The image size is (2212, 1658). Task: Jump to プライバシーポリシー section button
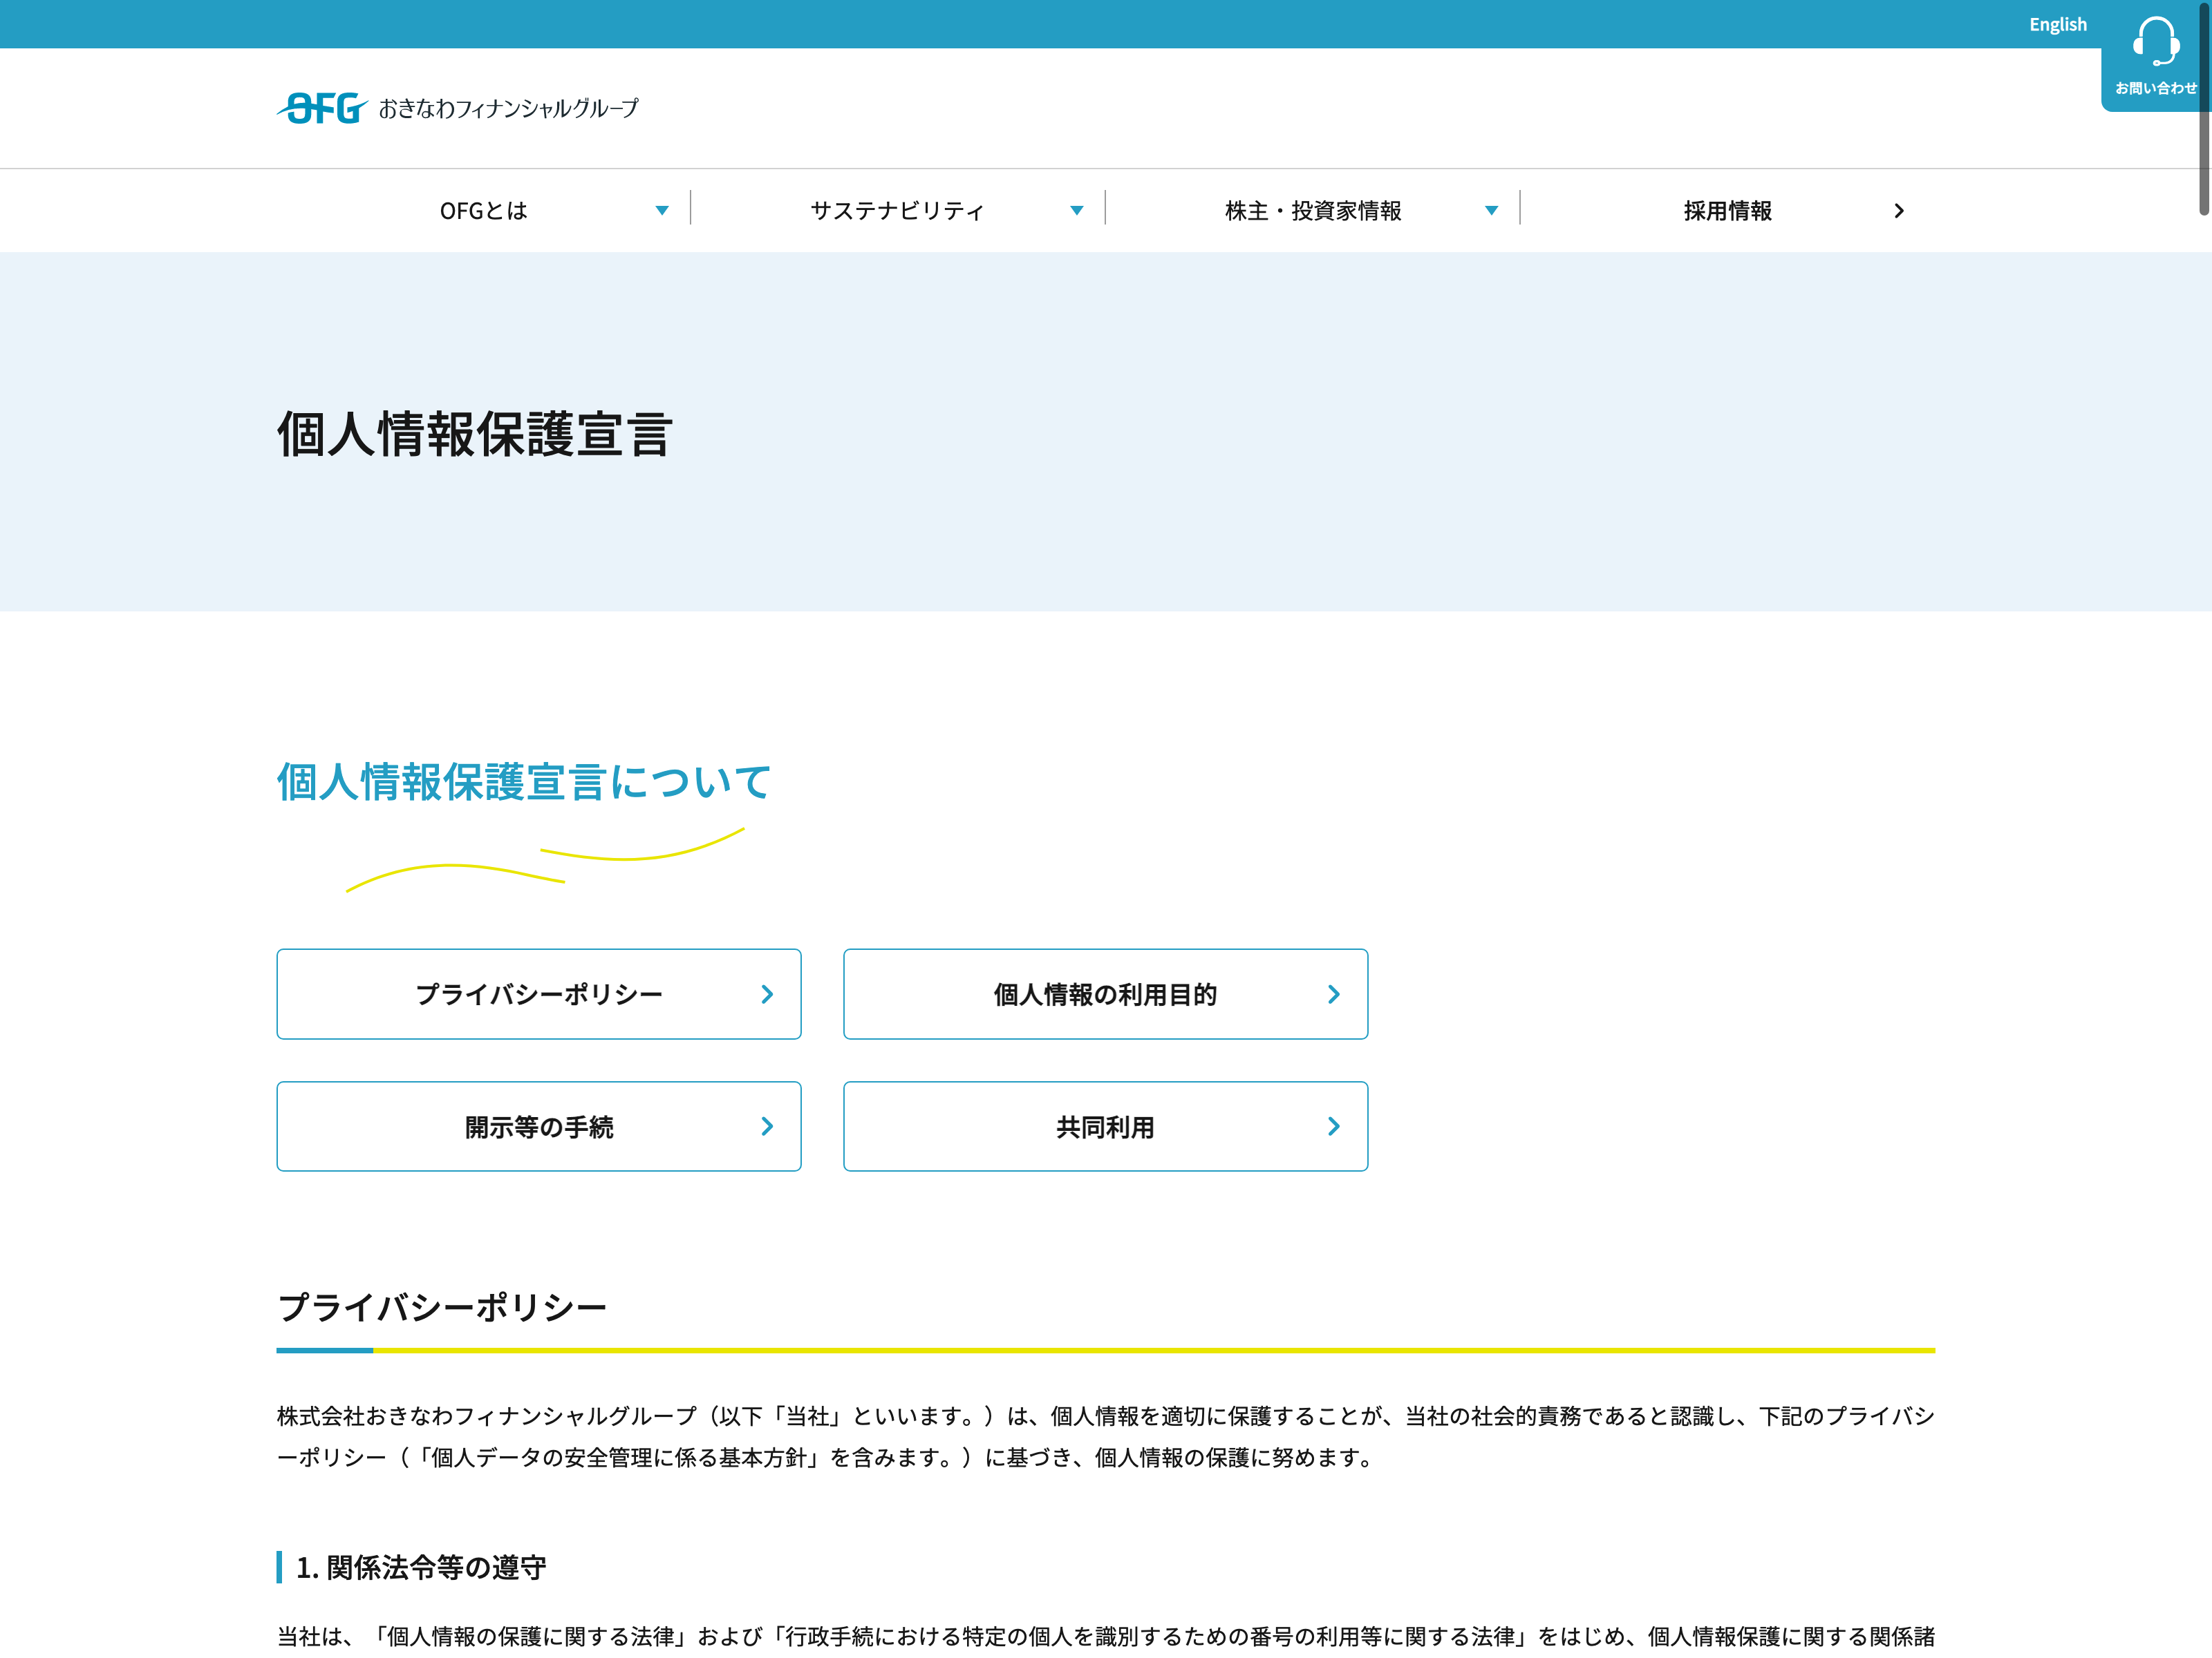(x=538, y=994)
